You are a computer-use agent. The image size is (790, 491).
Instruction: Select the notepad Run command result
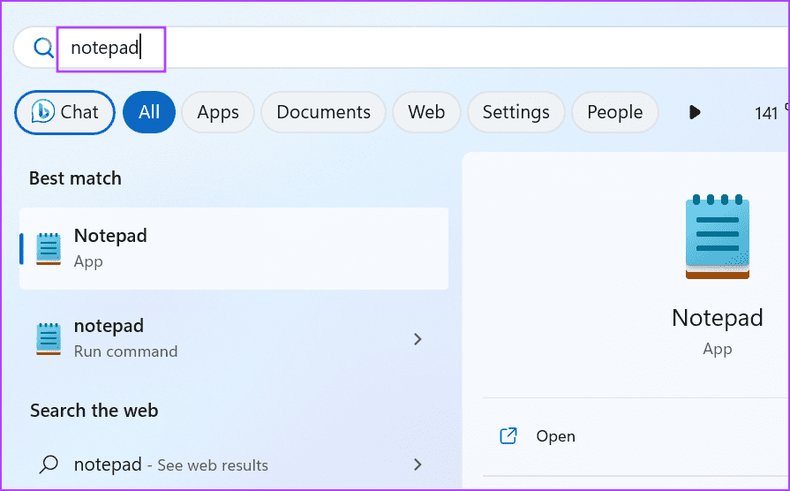[234, 339]
